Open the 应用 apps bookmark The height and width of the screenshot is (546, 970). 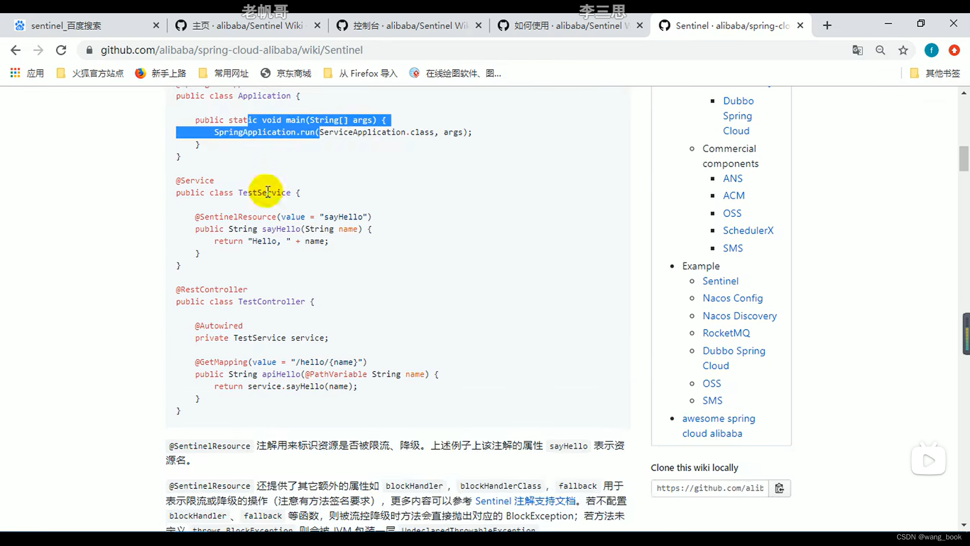click(x=27, y=73)
